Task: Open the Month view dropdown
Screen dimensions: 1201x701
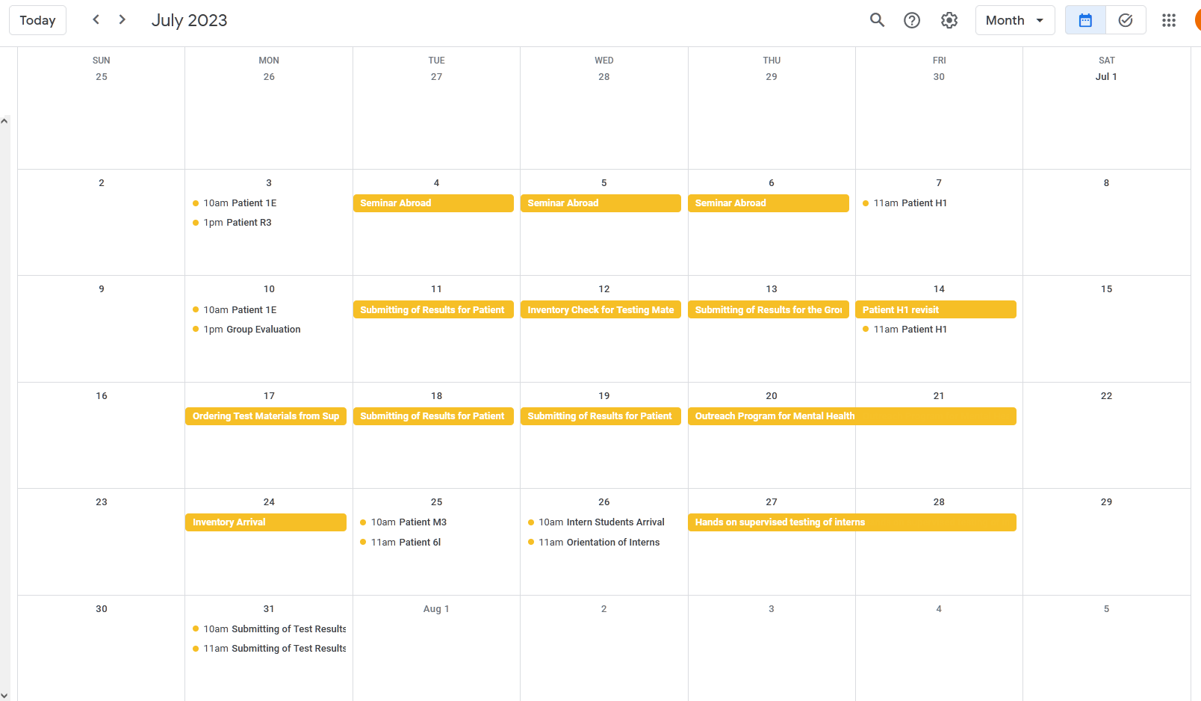Action: tap(1014, 20)
